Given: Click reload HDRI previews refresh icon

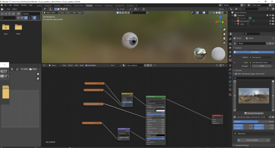Looking at the screenshot, I should 235,110.
